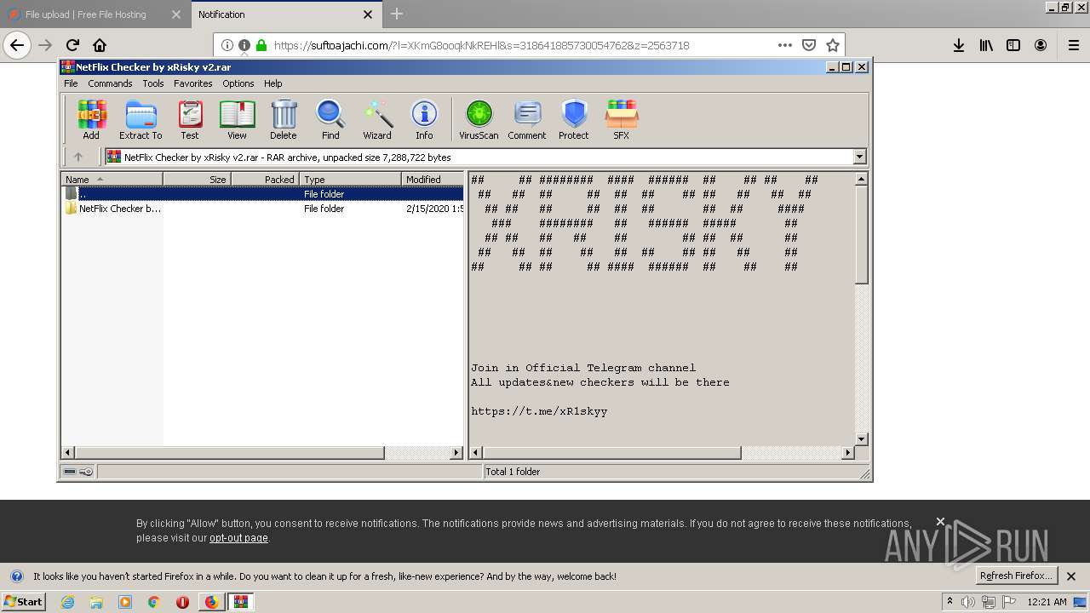Click the Add toolbar icon in WinRAR
Screen dimensions: 1090x613
point(91,120)
